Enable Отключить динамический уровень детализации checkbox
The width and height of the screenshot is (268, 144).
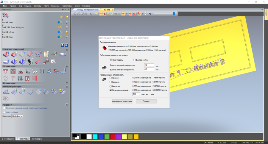[x=4, y=108]
